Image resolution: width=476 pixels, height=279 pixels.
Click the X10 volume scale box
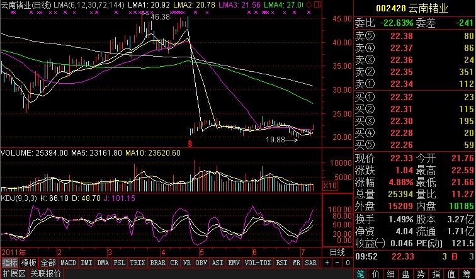click(331, 185)
